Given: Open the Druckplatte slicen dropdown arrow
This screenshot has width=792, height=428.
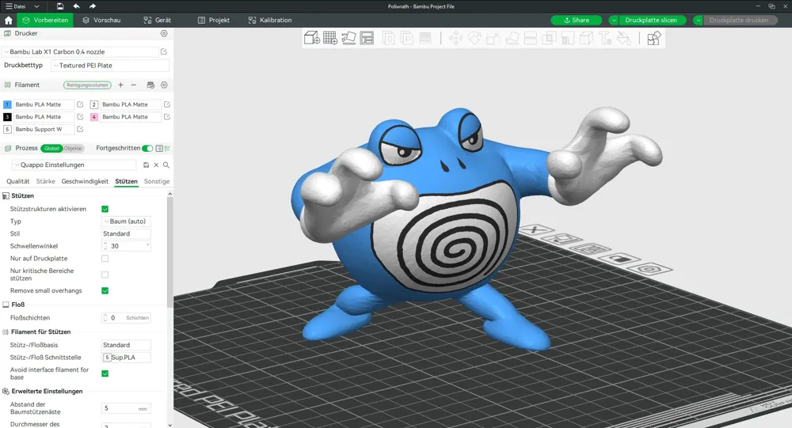Looking at the screenshot, I should pos(614,21).
